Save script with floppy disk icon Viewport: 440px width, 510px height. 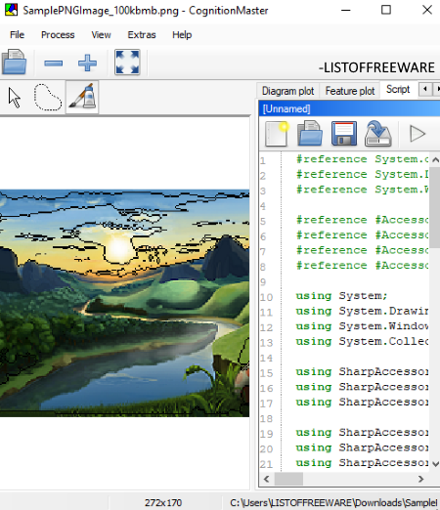(x=344, y=134)
